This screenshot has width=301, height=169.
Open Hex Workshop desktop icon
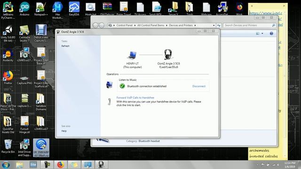57,10
